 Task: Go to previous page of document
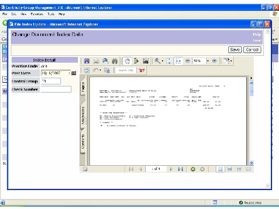[x=140, y=169]
